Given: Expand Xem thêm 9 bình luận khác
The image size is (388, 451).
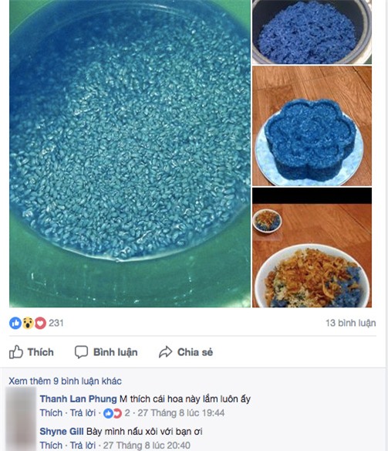Looking at the screenshot, I should click(66, 381).
